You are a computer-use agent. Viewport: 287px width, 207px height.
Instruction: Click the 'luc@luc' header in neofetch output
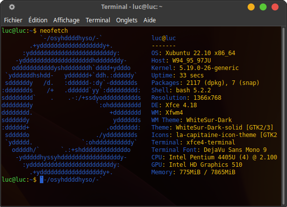coord(163,38)
